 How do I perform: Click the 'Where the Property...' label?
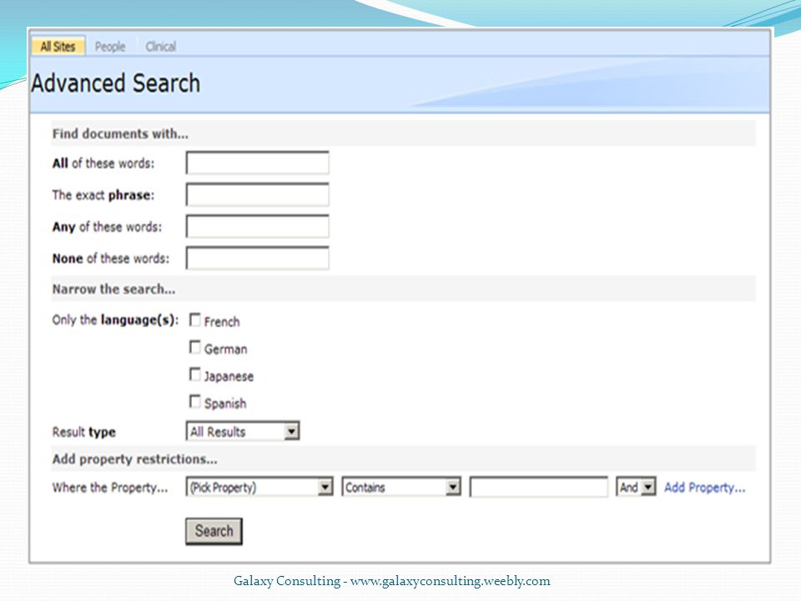pyautogui.click(x=110, y=487)
